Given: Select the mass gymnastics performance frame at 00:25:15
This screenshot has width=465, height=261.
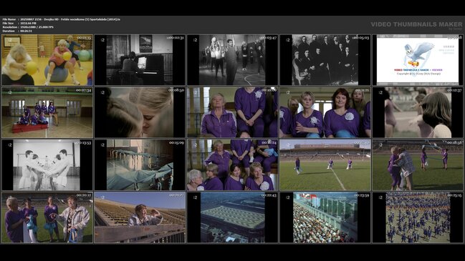Looking at the screenshot, I should (x=418, y=217).
